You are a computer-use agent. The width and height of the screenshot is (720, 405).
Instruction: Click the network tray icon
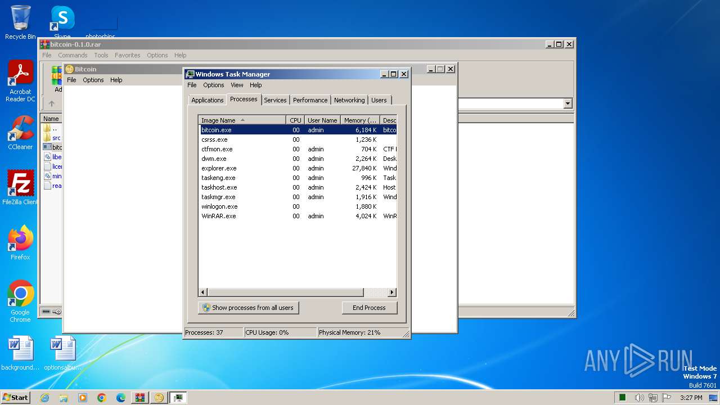(652, 398)
